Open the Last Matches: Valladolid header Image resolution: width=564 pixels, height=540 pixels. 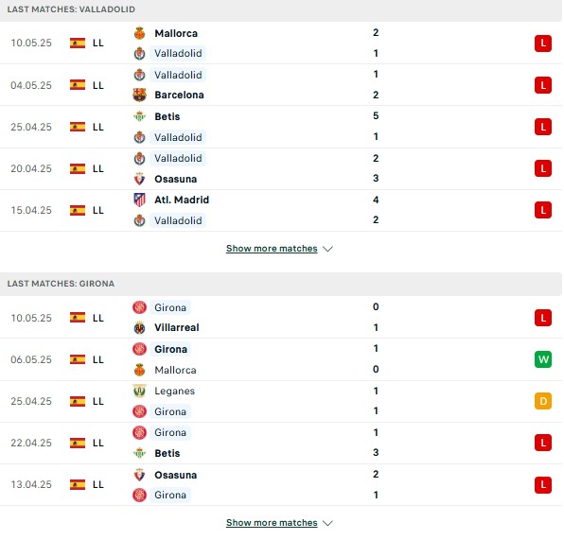pyautogui.click(x=71, y=9)
